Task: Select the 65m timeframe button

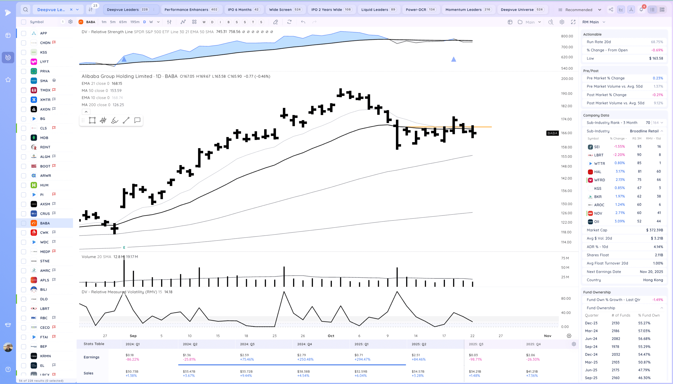Action: (x=123, y=22)
